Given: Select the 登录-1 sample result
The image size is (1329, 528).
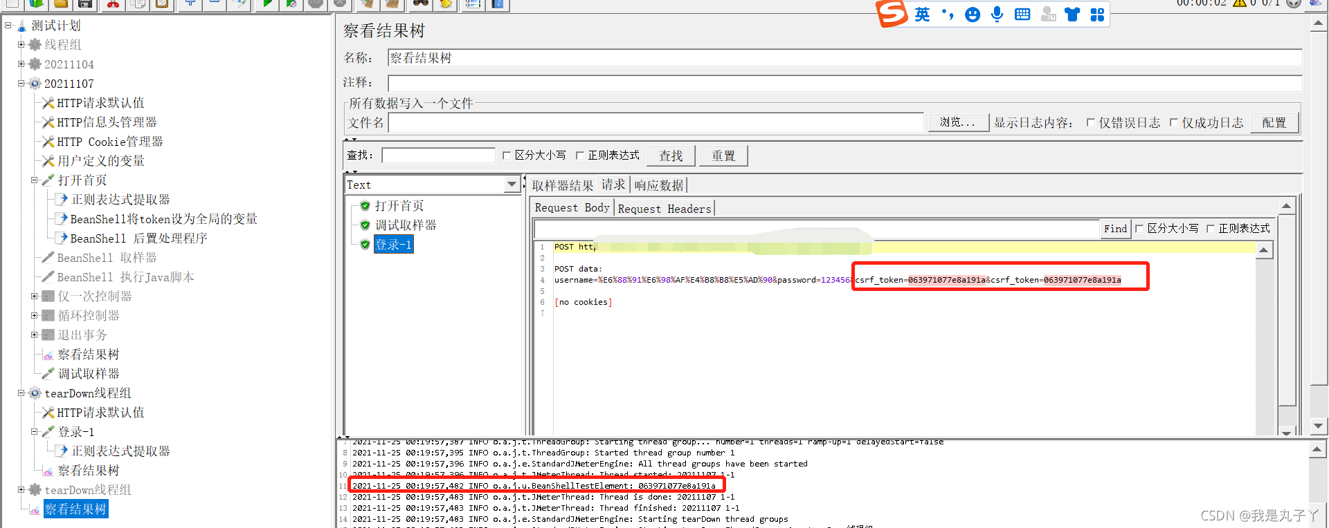Looking at the screenshot, I should pos(393,245).
